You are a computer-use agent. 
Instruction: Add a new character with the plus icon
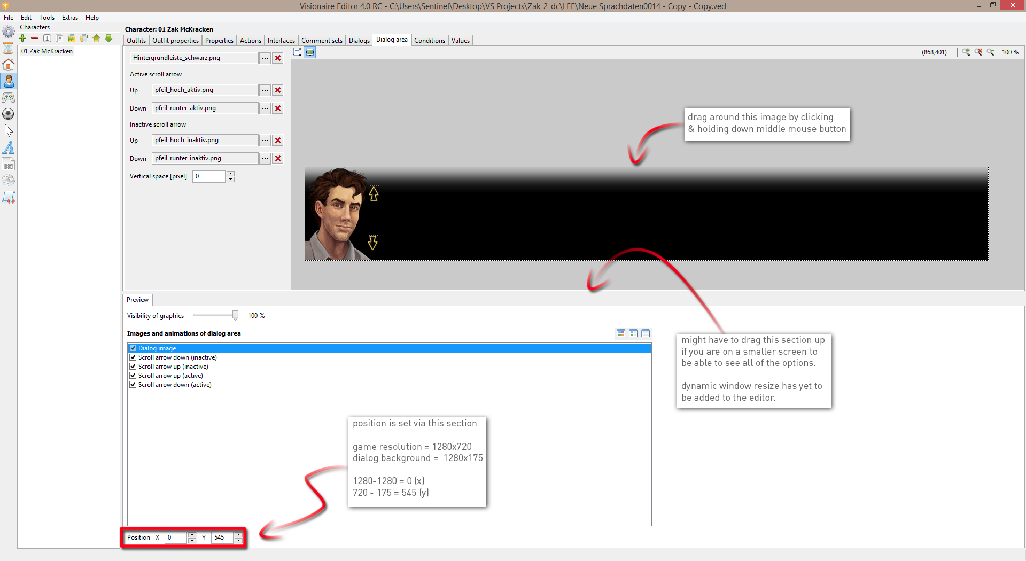tap(22, 38)
